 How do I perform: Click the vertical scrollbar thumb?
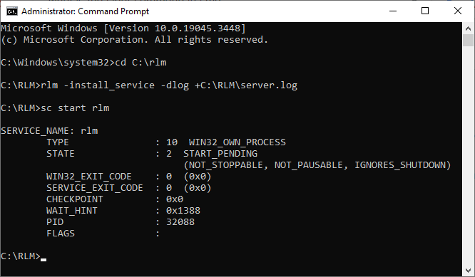tap(468, 40)
